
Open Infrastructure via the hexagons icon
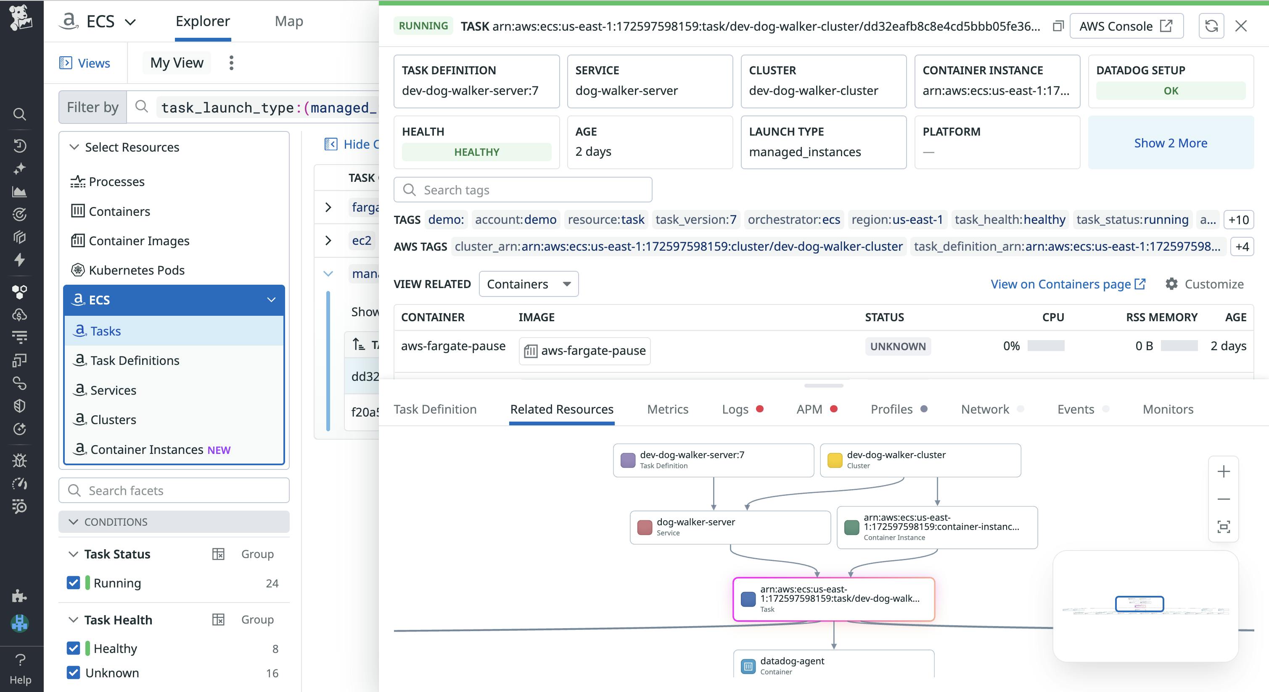click(20, 291)
